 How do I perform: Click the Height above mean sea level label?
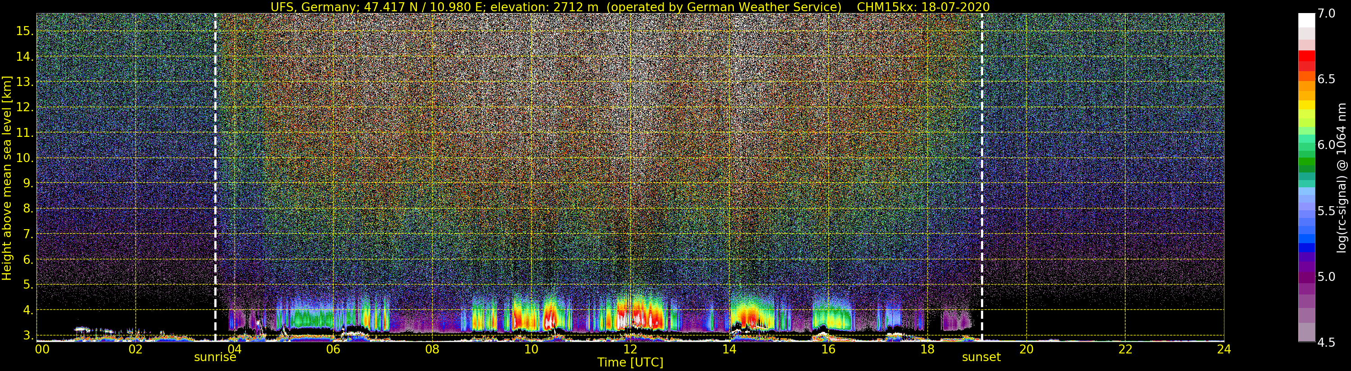pos(7,177)
